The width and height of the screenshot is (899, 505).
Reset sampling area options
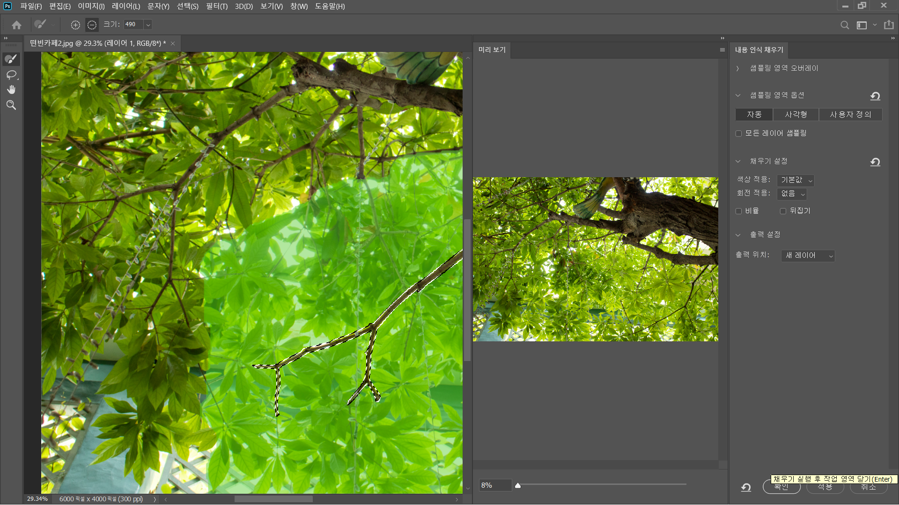coord(875,96)
